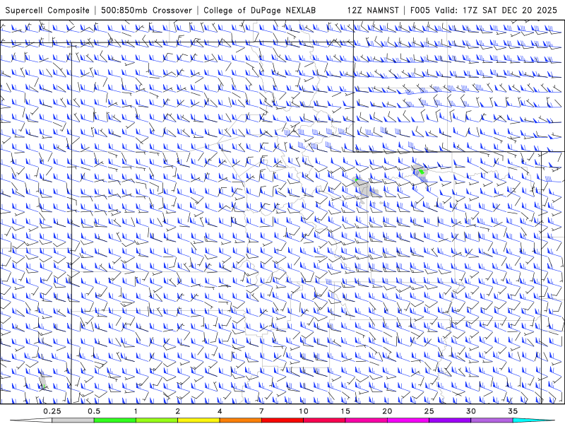The height and width of the screenshot is (424, 565).
Task: Click the "F005 Valid: 17Z SAT DEC 20 2025" text
Action: 484,10
